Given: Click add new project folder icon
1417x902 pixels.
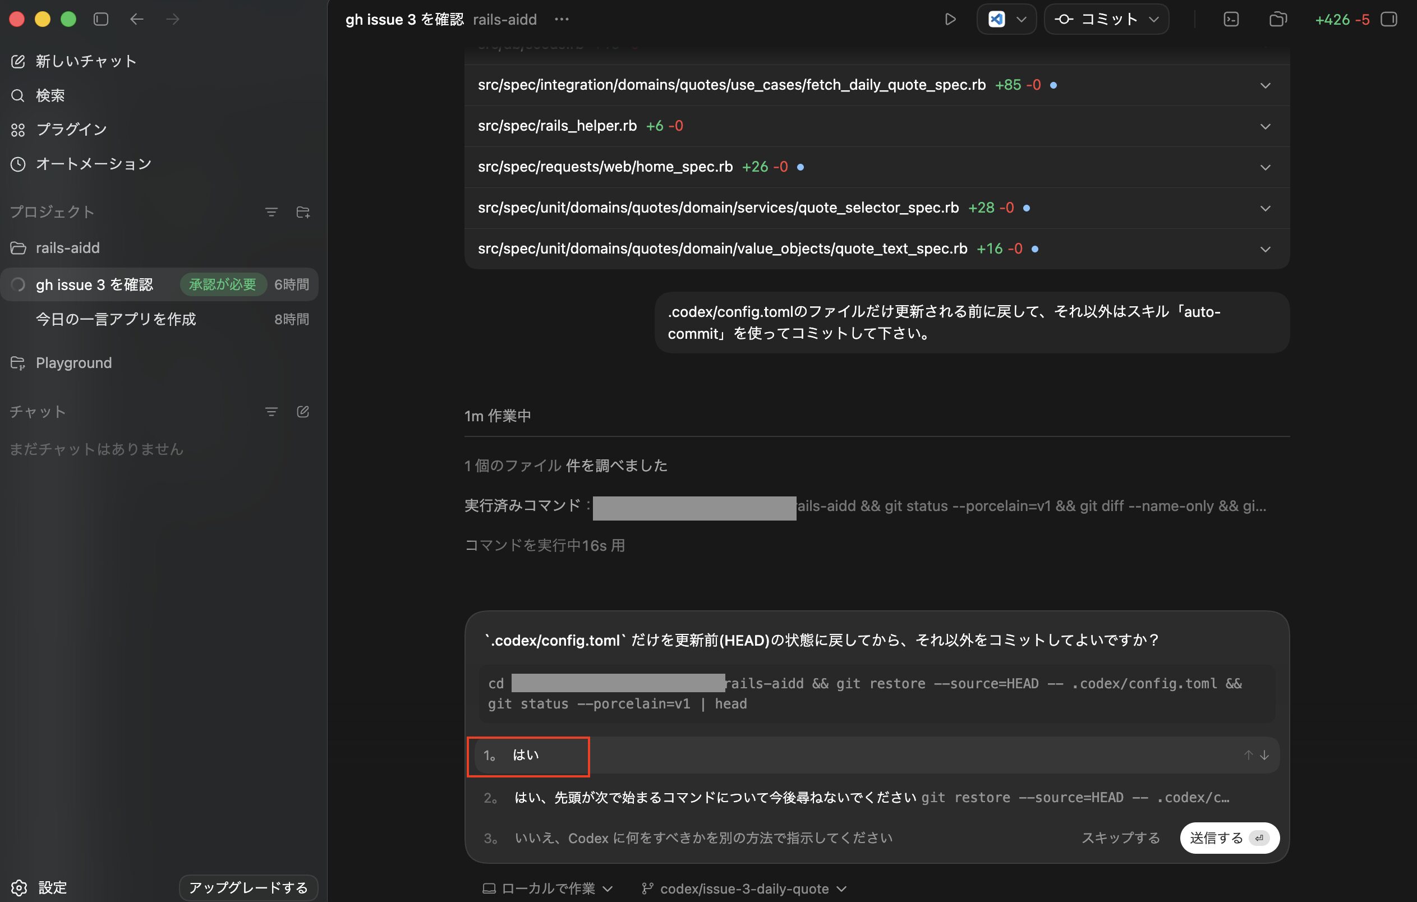Looking at the screenshot, I should coord(303,212).
